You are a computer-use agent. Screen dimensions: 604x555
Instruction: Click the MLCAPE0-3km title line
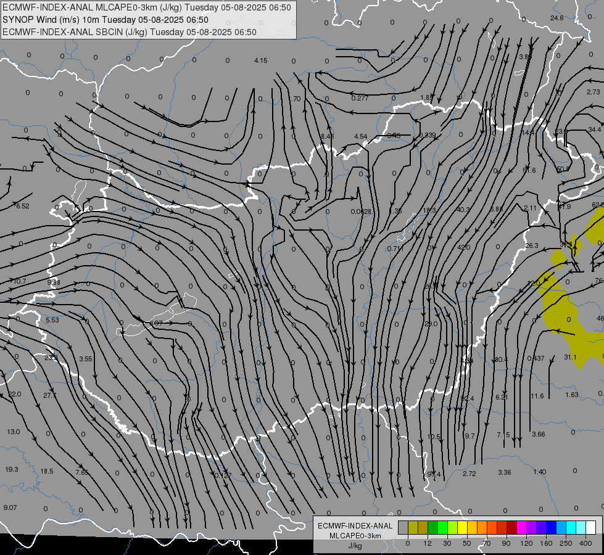tap(147, 7)
